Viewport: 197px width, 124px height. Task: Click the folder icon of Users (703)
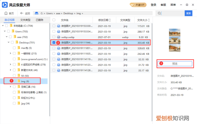pyautogui.click(x=13, y=31)
